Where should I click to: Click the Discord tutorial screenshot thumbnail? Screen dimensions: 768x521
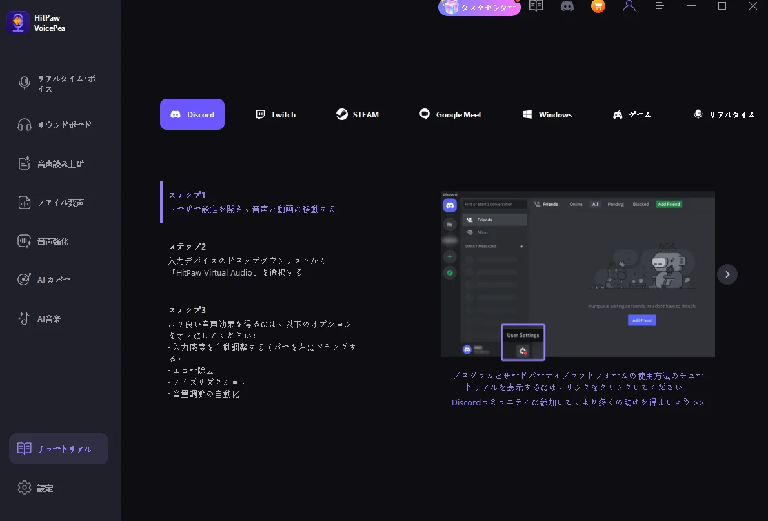click(x=578, y=274)
